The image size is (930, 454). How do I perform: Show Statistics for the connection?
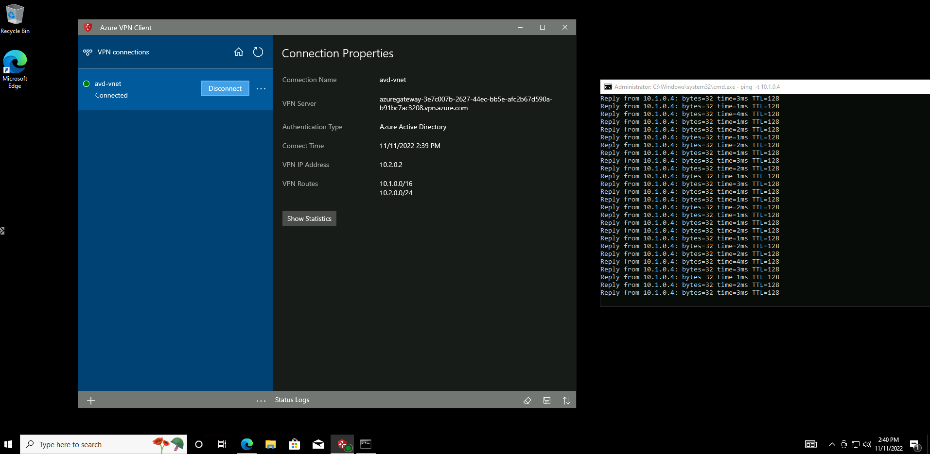[x=309, y=219]
